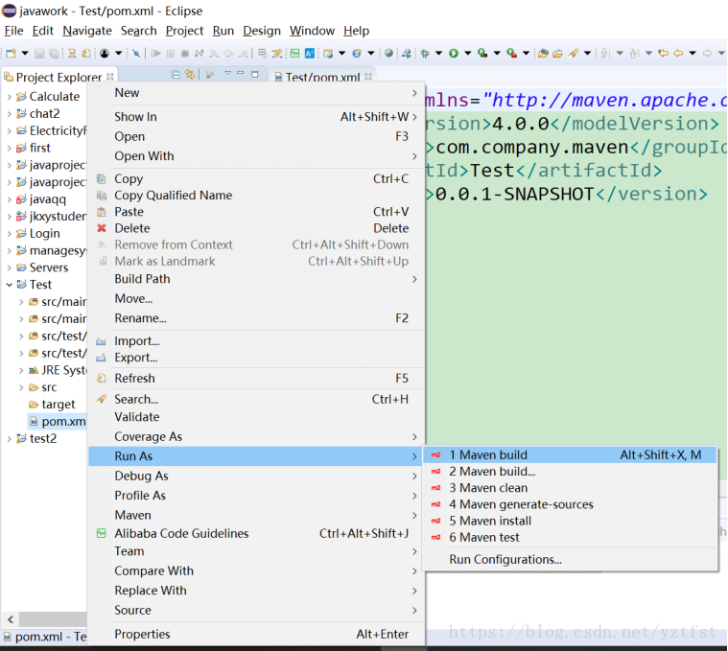Image resolution: width=728 pixels, height=651 pixels.
Task: Open the Compare With submenu
Action: (x=256, y=570)
